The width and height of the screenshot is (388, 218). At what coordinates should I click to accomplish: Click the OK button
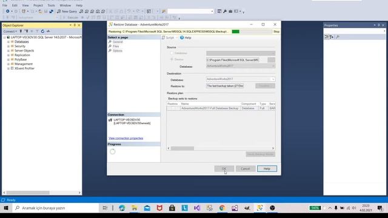coord(224,169)
